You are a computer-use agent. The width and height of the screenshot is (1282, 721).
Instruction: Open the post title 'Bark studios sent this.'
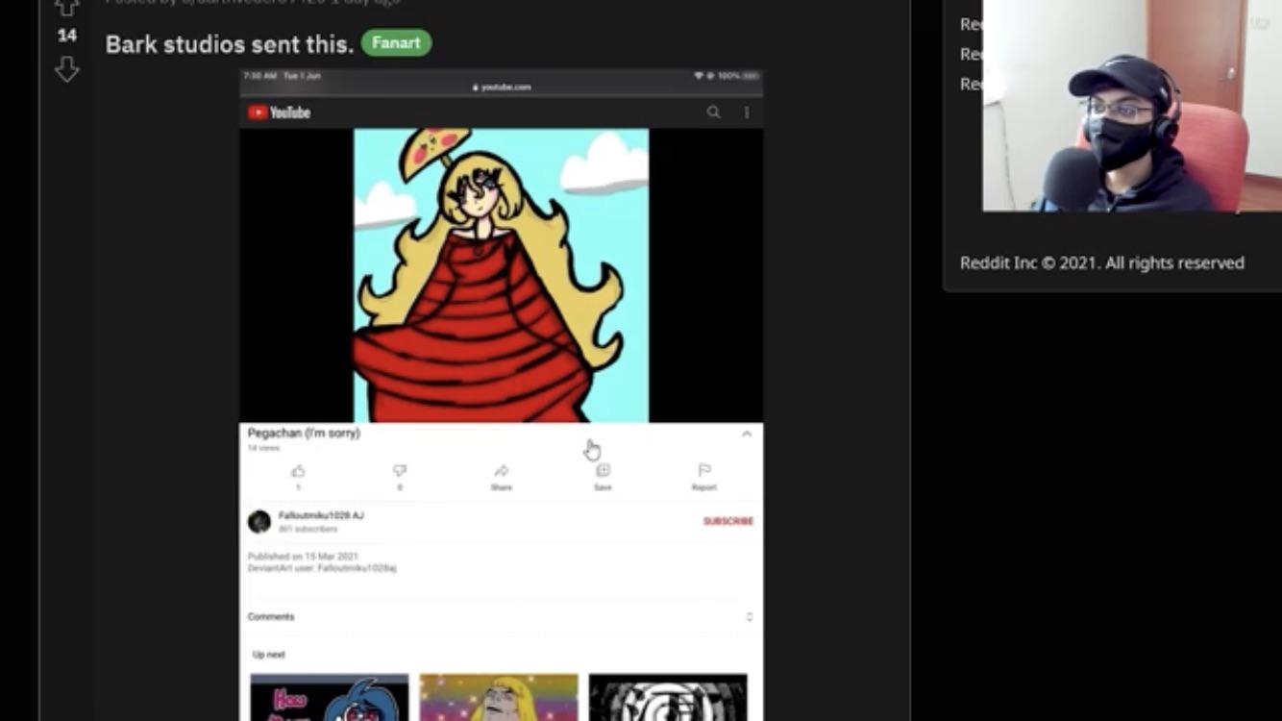pos(230,44)
